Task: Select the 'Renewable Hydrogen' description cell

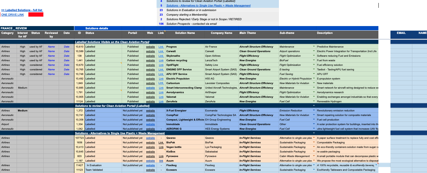Action: point(347,101)
